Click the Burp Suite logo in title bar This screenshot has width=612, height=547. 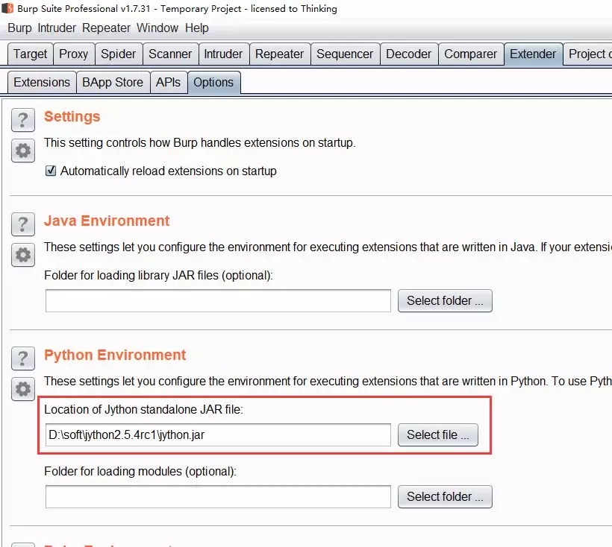pyautogui.click(x=7, y=8)
